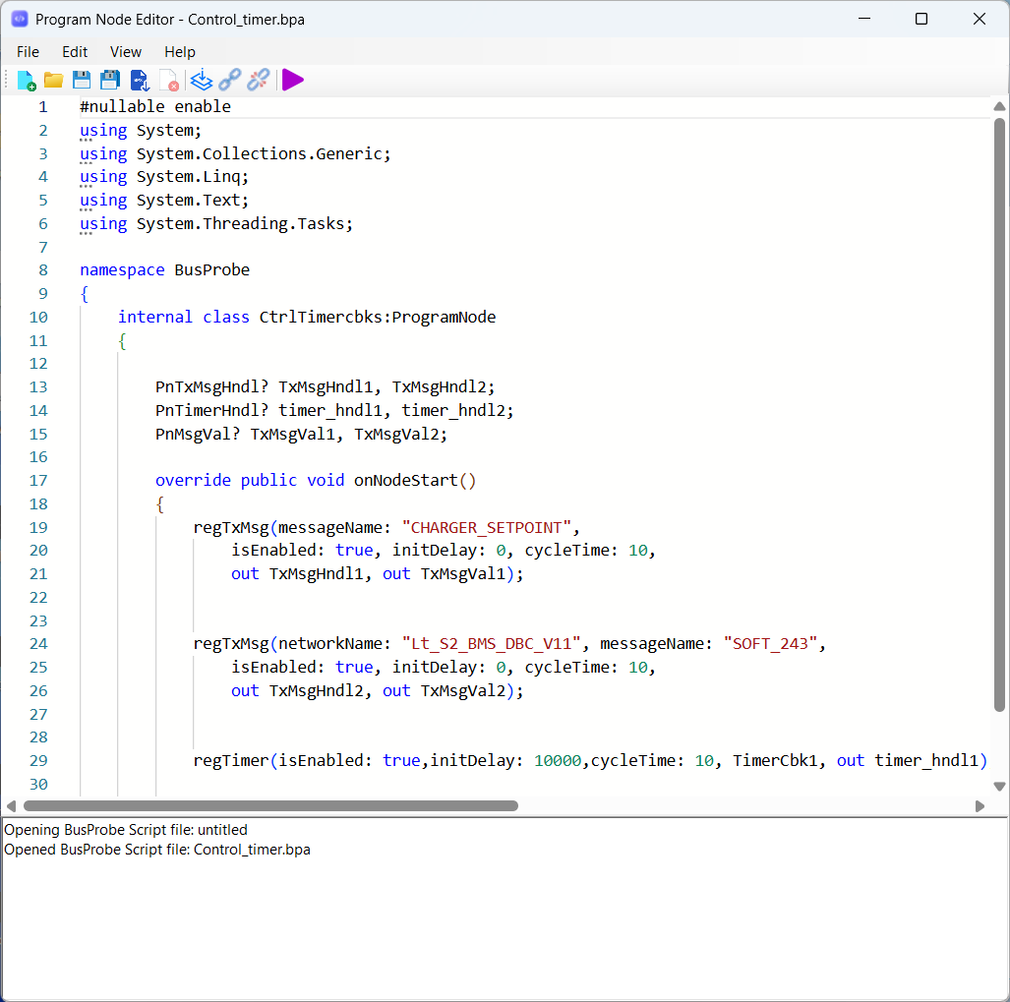Click the layers download/build icon

pyautogui.click(x=202, y=81)
